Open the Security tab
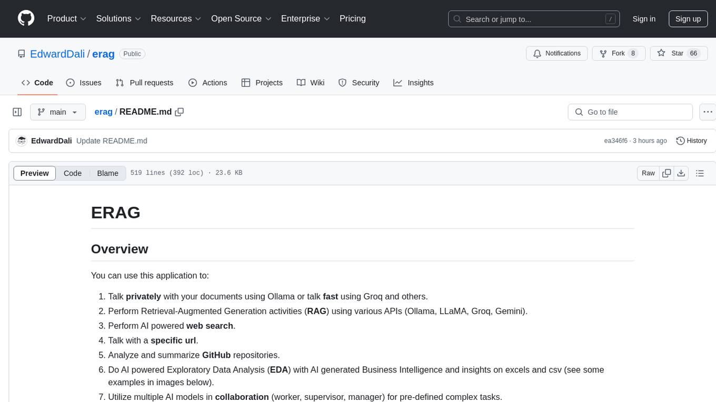 pyautogui.click(x=359, y=83)
